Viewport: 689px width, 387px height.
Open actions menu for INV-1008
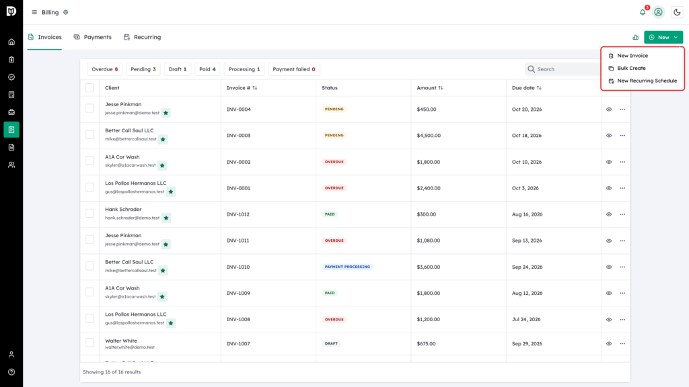[x=622, y=319]
